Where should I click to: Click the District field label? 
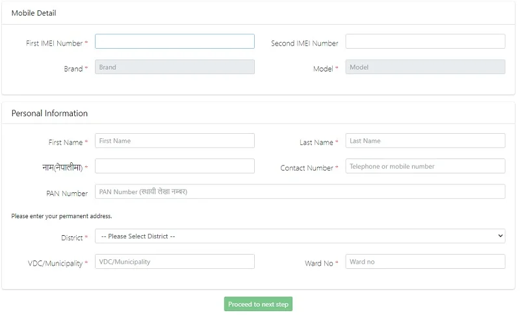click(x=72, y=238)
